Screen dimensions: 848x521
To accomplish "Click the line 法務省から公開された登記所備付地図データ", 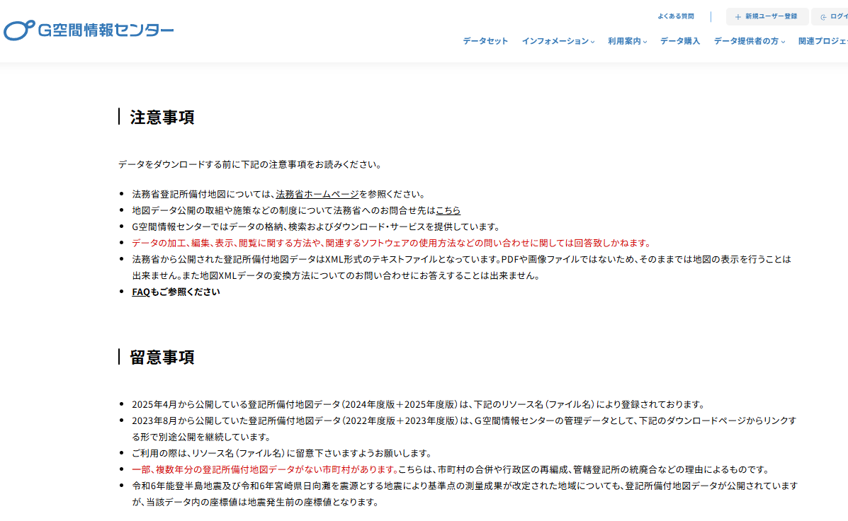I will coord(461,267).
